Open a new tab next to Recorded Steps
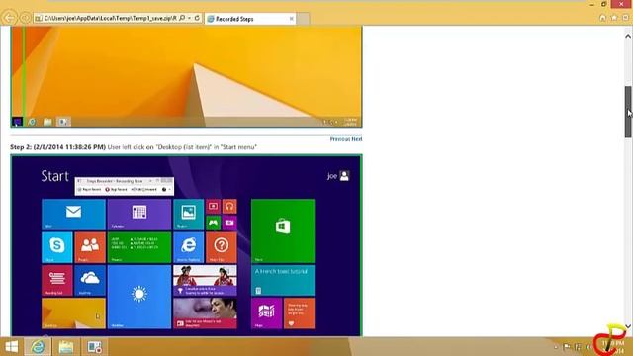 point(303,19)
